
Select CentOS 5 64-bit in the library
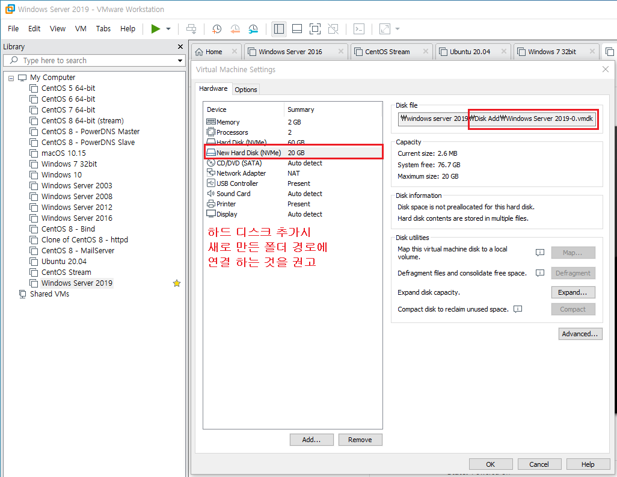pyautogui.click(x=68, y=88)
